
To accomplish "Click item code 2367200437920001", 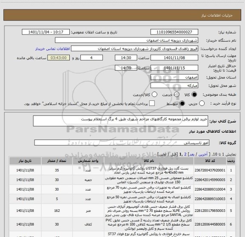I will tap(210, 170).
